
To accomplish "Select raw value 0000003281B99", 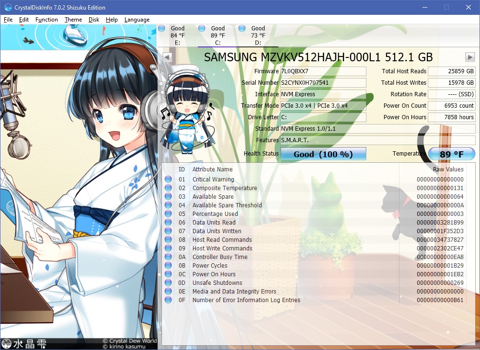I will [440, 223].
